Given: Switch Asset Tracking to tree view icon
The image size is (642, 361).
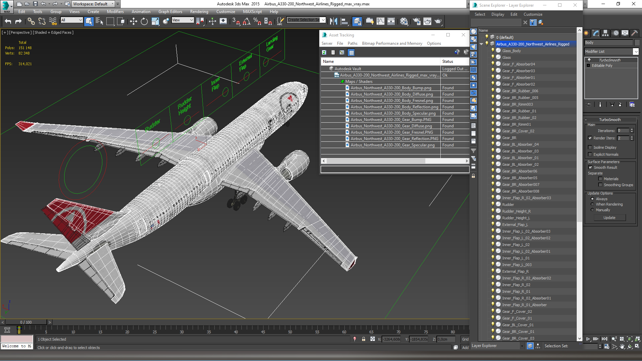Looking at the screenshot, I should (342, 52).
